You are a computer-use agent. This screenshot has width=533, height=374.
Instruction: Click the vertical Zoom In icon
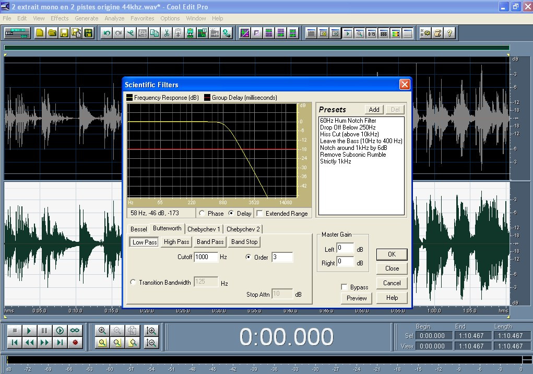tap(151, 331)
